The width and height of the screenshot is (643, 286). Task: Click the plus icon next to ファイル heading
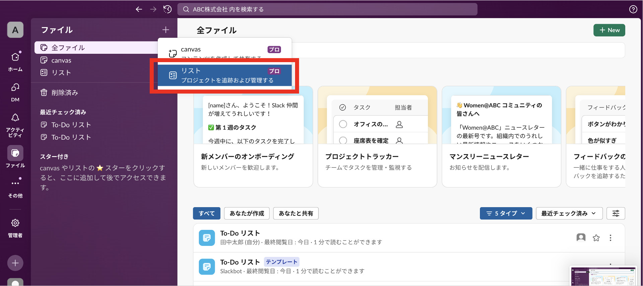[166, 30]
